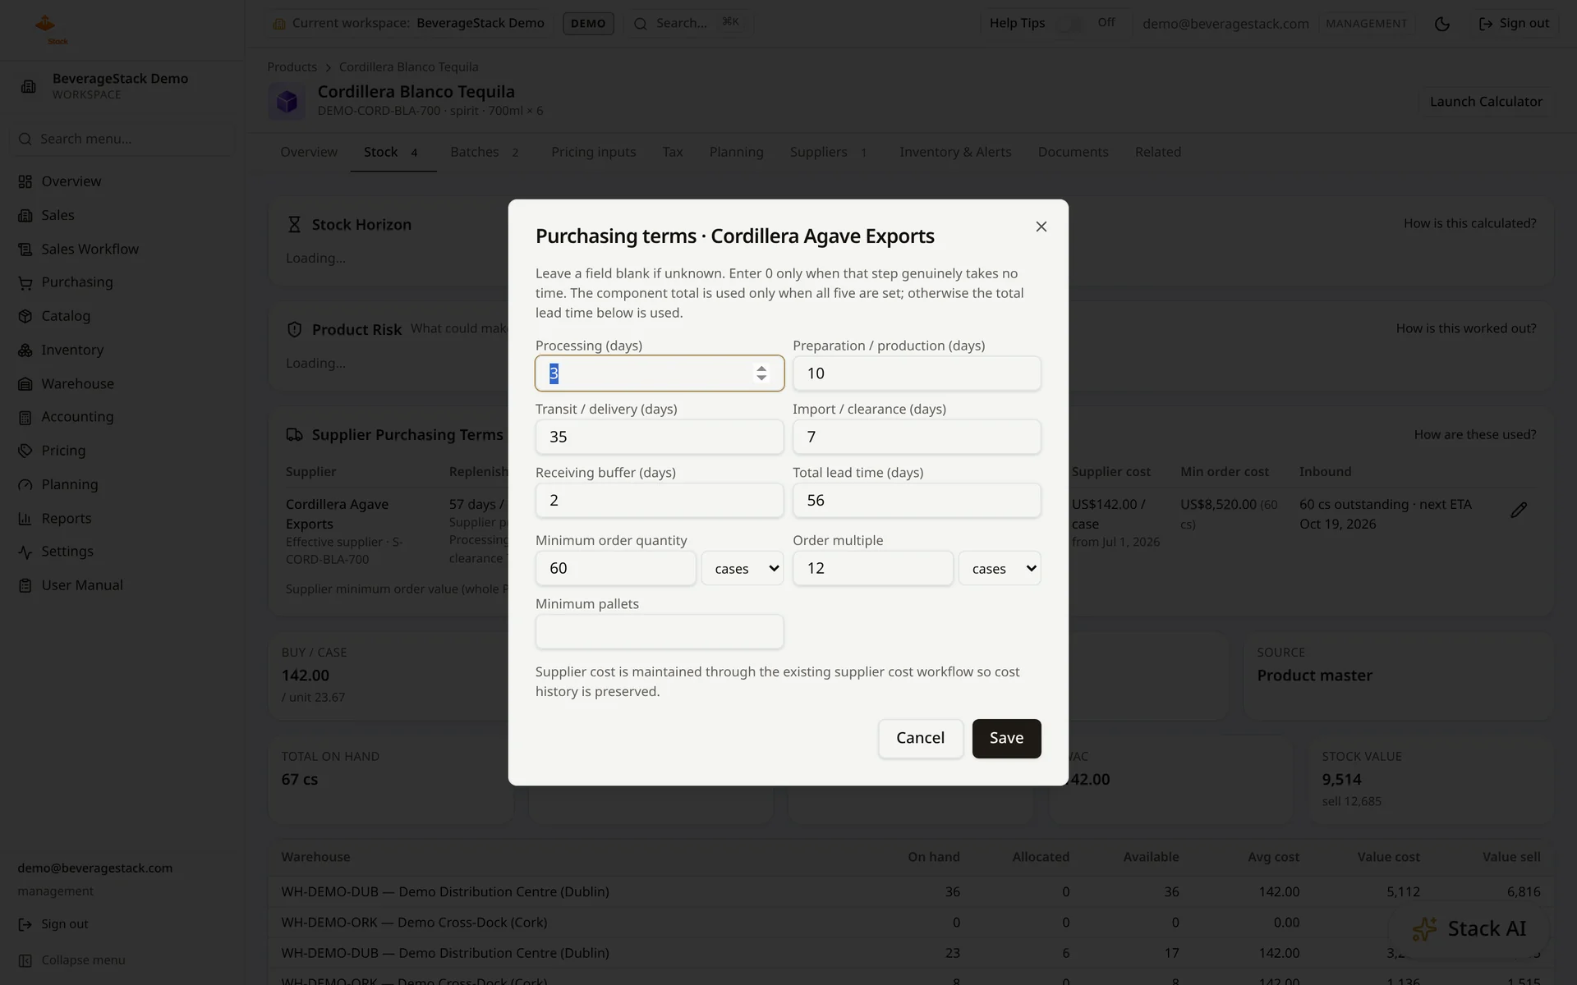Launch the Calculator

[1486, 102]
